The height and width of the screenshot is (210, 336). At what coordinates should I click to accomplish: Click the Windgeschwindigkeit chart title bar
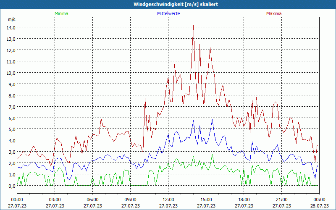point(168,4)
